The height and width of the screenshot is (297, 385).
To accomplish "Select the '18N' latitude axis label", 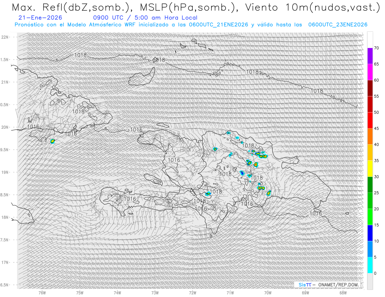I will pos(5,218).
